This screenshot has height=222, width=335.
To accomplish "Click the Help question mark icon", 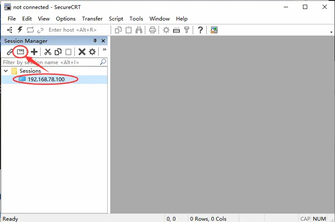I will (200, 30).
